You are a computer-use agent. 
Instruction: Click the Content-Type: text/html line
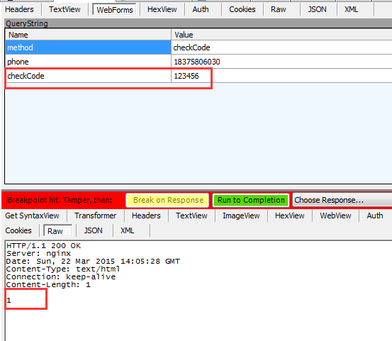[x=63, y=269]
